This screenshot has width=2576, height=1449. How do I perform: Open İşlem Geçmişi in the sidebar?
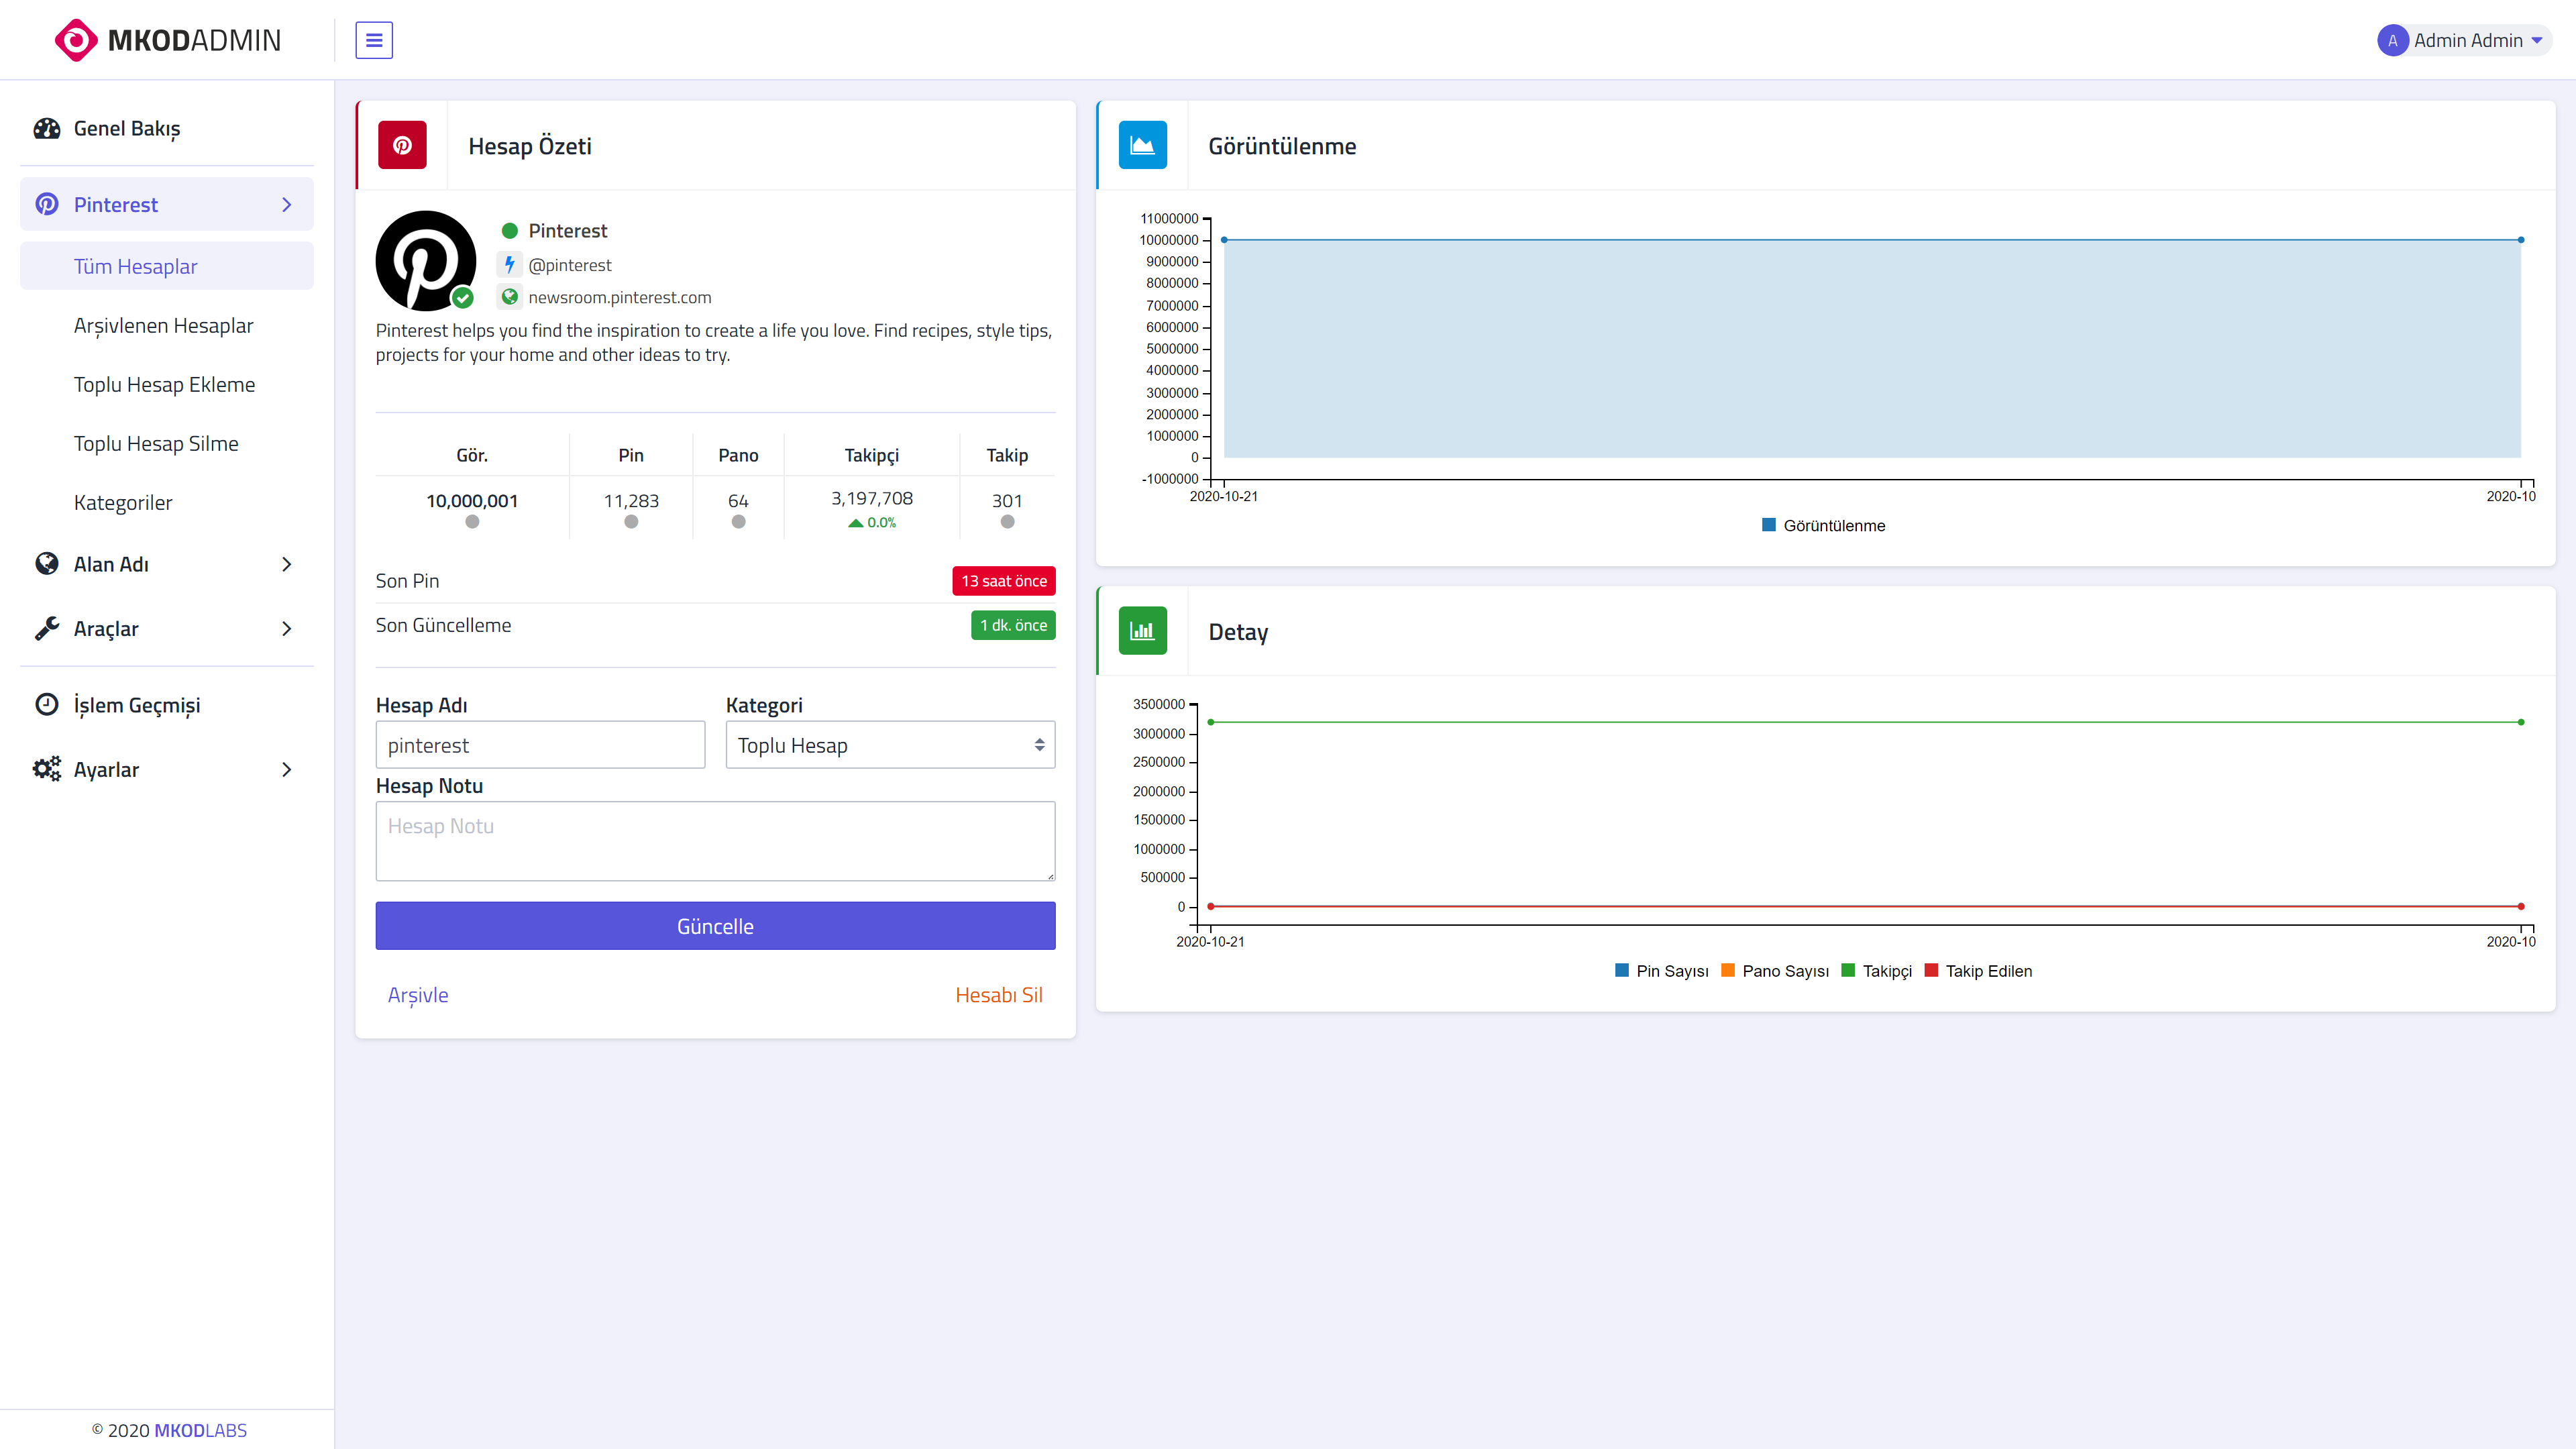coord(167,704)
